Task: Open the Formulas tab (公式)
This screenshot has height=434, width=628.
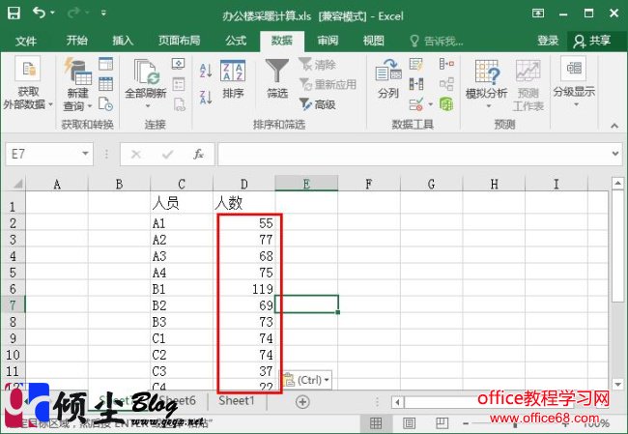Action: pyautogui.click(x=236, y=41)
